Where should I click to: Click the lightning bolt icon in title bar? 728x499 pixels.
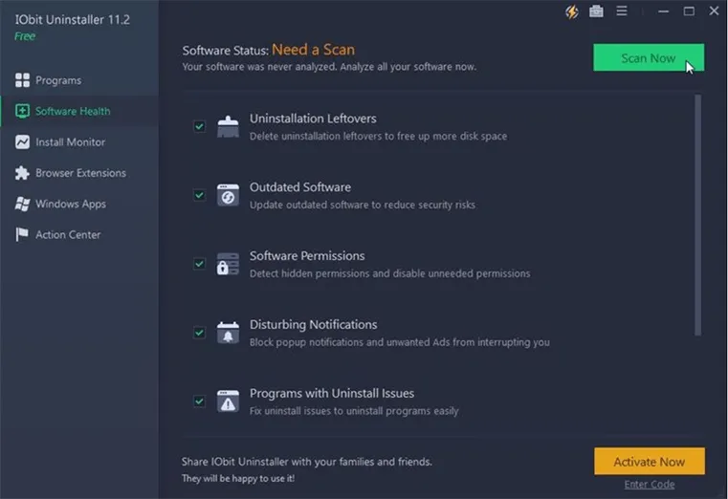click(572, 11)
